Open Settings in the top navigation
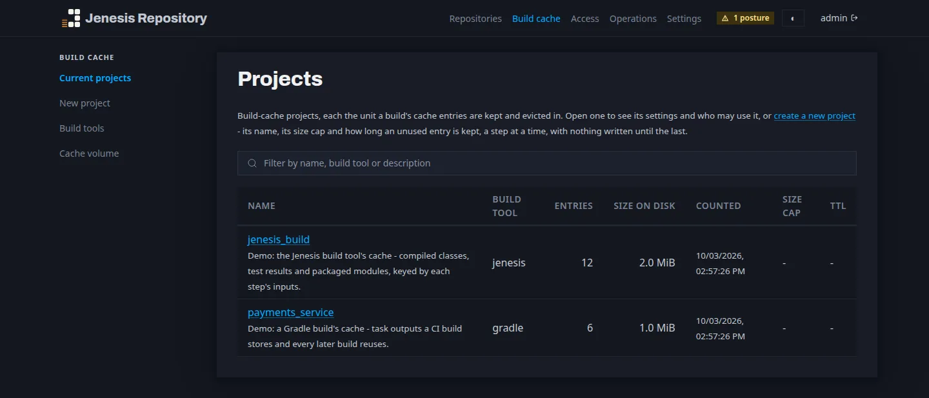929x398 pixels. click(x=684, y=19)
